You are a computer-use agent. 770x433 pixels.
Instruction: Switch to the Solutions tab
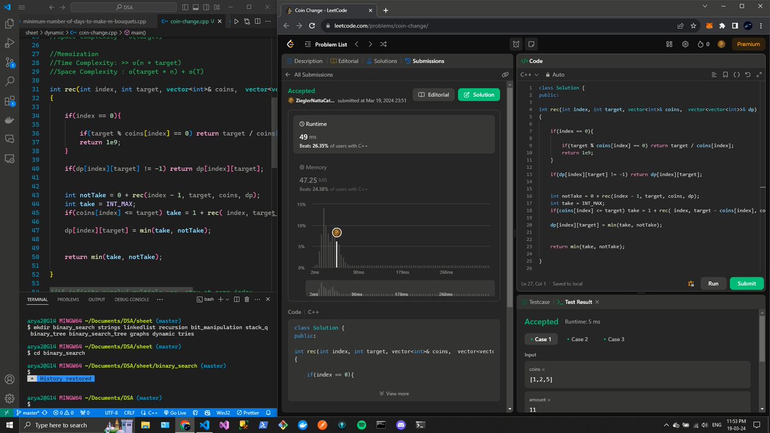(382, 61)
